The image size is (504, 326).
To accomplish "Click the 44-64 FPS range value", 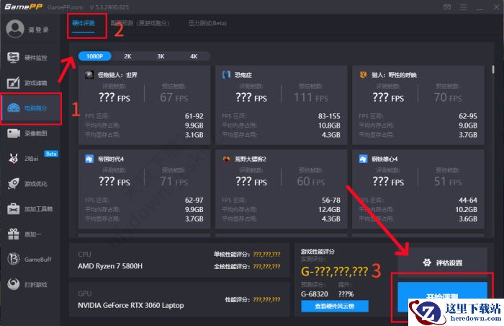I will pyautogui.click(x=468, y=200).
